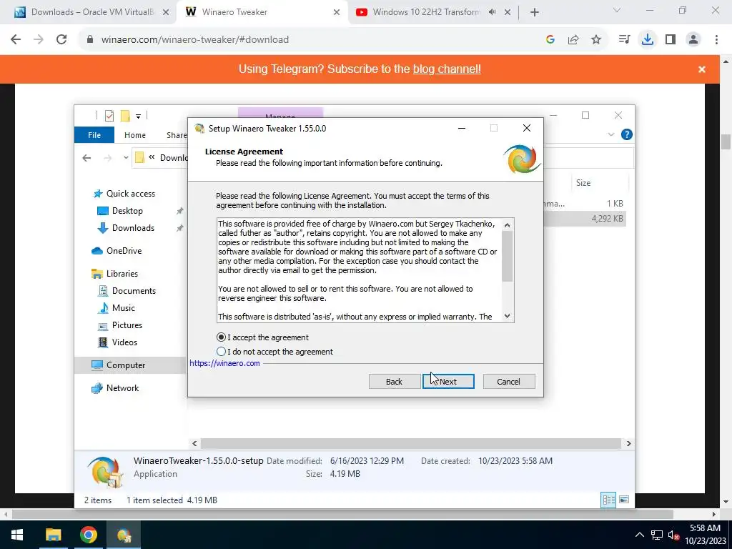732x549 pixels.
Task: Click the Explorer back arrow
Action: coord(86,158)
